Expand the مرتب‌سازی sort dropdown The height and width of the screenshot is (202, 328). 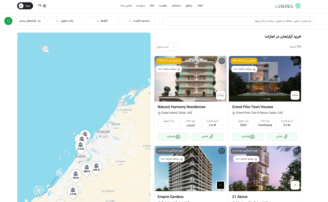(166, 47)
